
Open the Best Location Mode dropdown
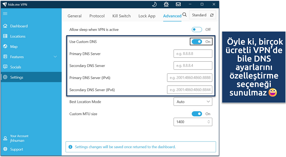click(193, 102)
